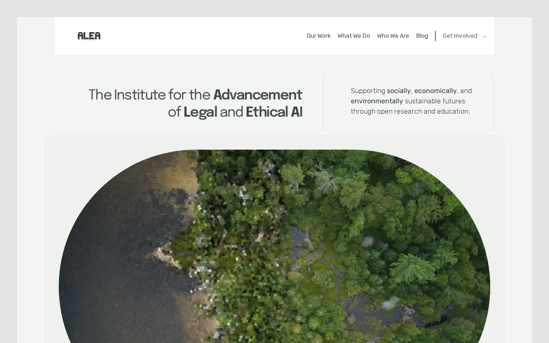Click the word economically in the tagline

coord(435,91)
